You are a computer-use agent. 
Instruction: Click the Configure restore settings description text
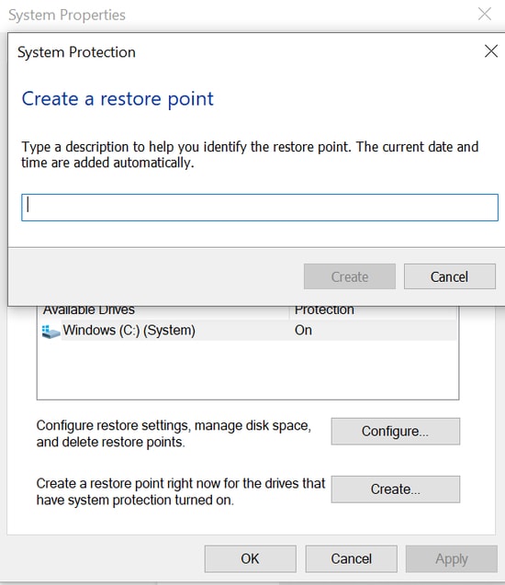pos(174,433)
